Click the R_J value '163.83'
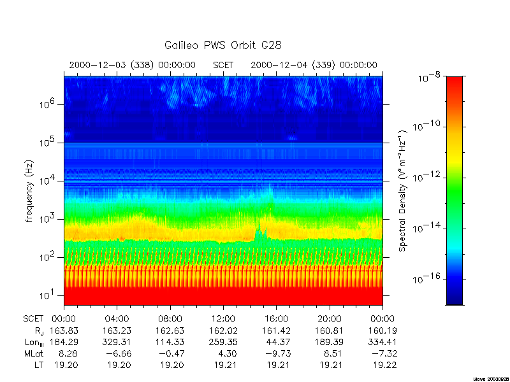 pyautogui.click(x=64, y=330)
